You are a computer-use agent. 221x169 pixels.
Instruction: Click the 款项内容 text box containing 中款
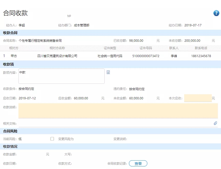(61, 76)
